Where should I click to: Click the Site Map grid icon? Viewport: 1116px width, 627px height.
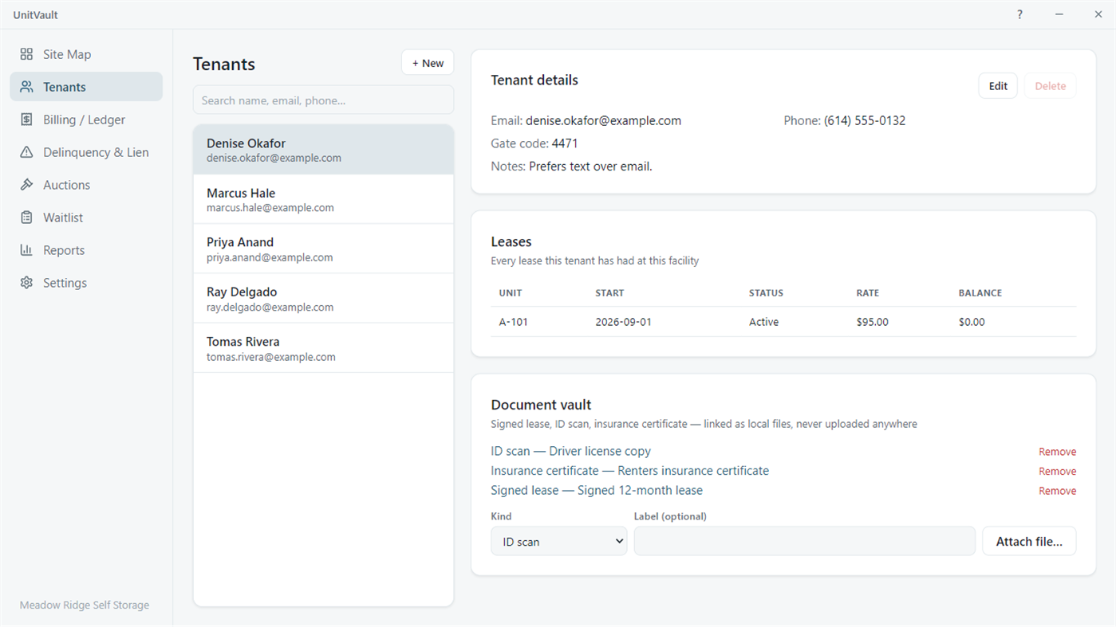coord(26,54)
